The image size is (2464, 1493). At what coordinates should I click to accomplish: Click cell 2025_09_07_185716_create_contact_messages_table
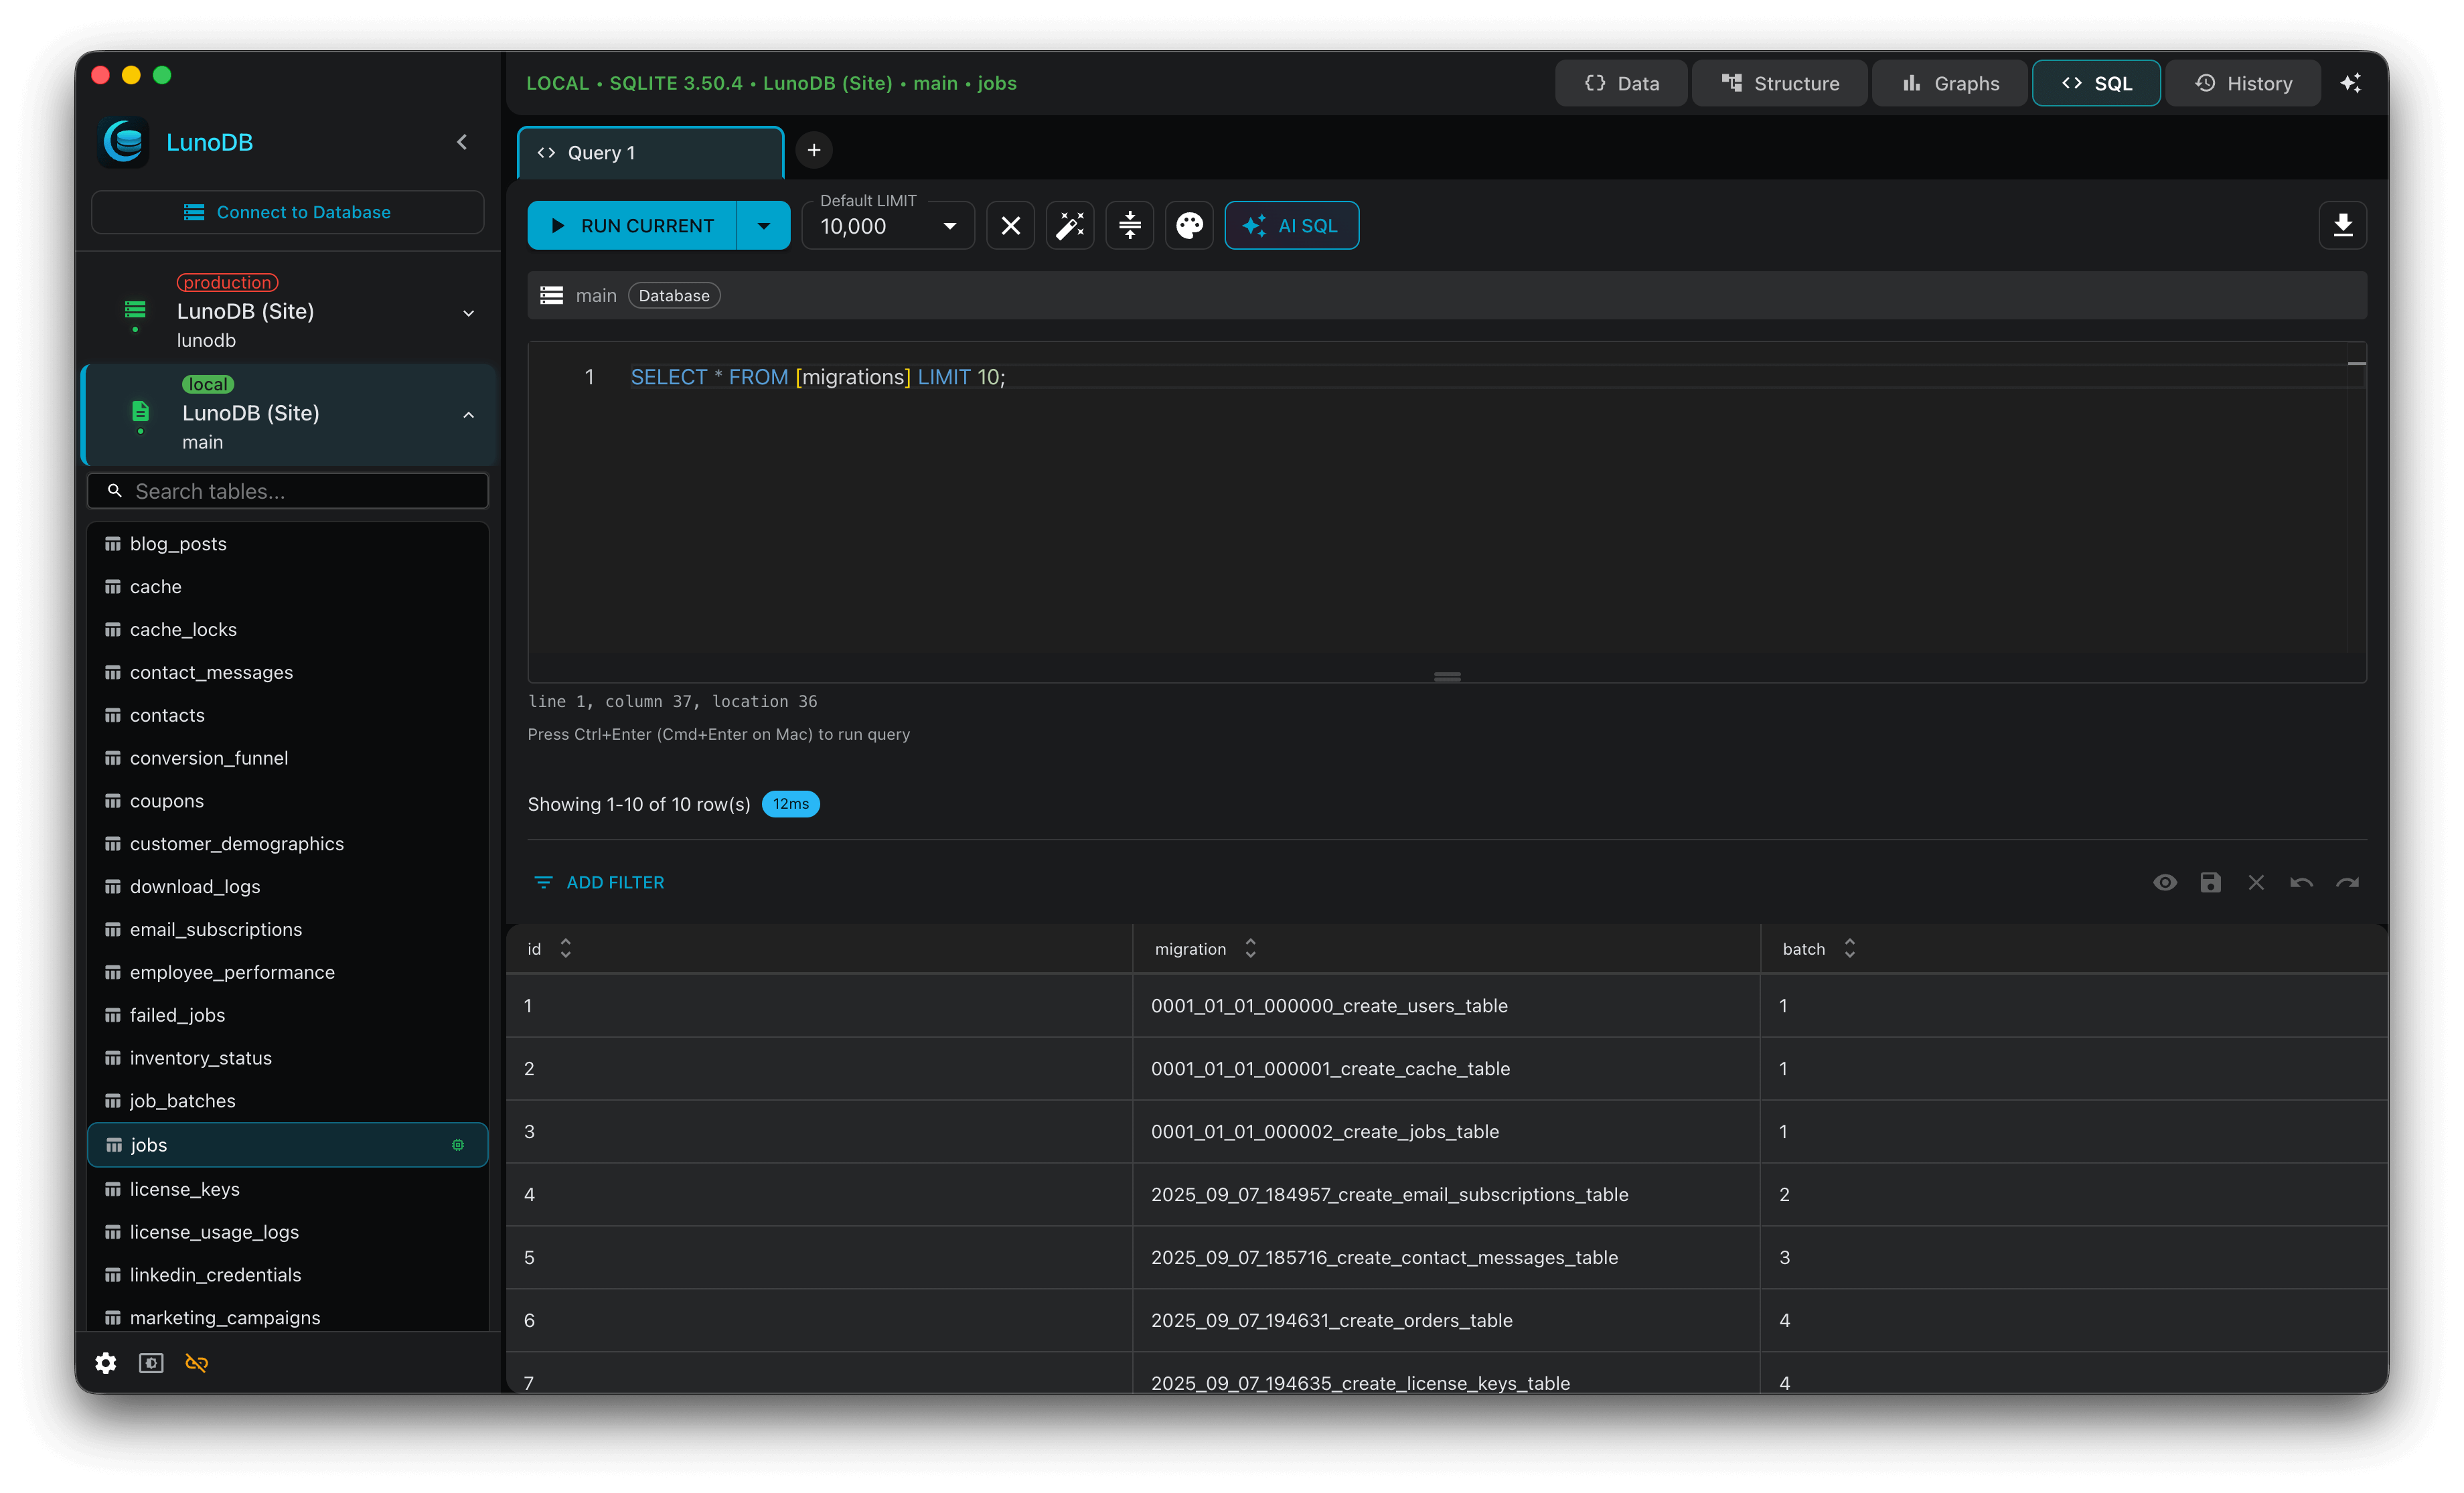click(x=1446, y=1257)
